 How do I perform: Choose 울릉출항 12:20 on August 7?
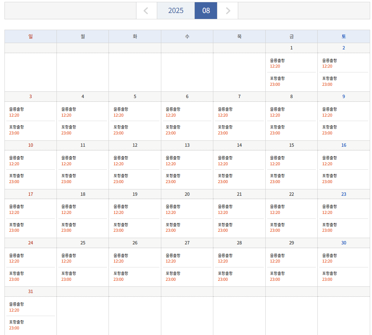(225, 112)
